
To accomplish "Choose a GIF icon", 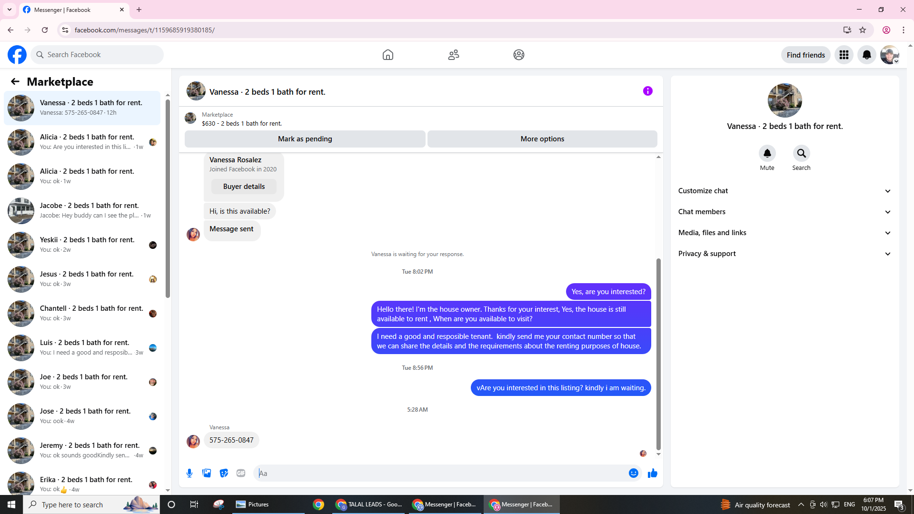I will pyautogui.click(x=241, y=473).
